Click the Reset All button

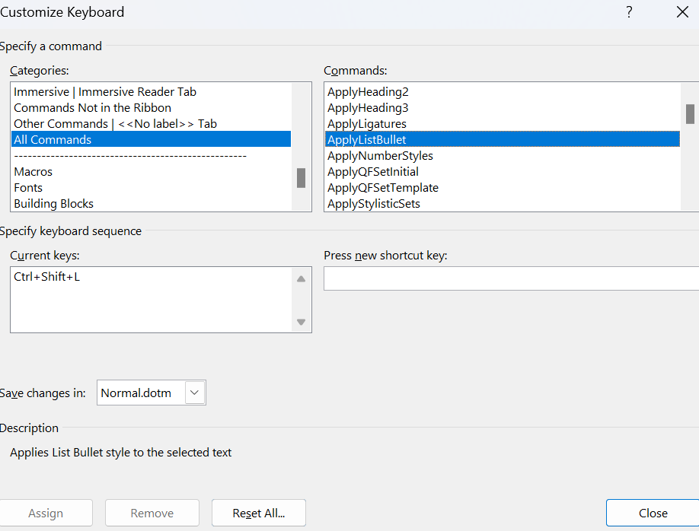click(x=259, y=514)
